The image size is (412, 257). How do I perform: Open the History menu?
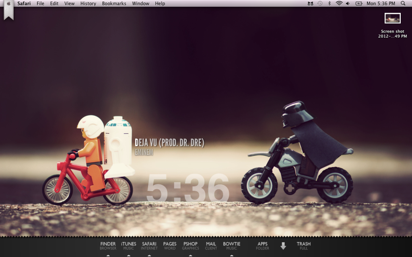point(88,3)
